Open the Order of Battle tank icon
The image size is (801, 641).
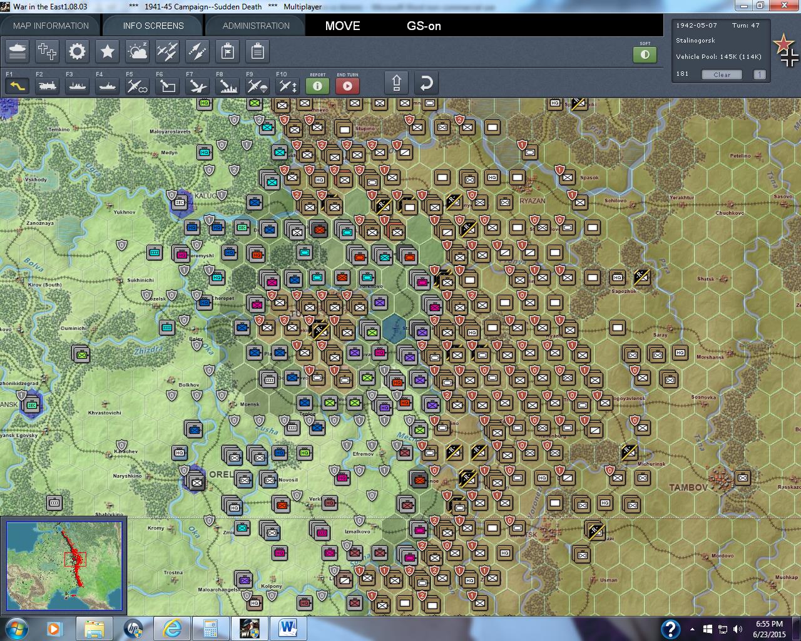click(18, 51)
